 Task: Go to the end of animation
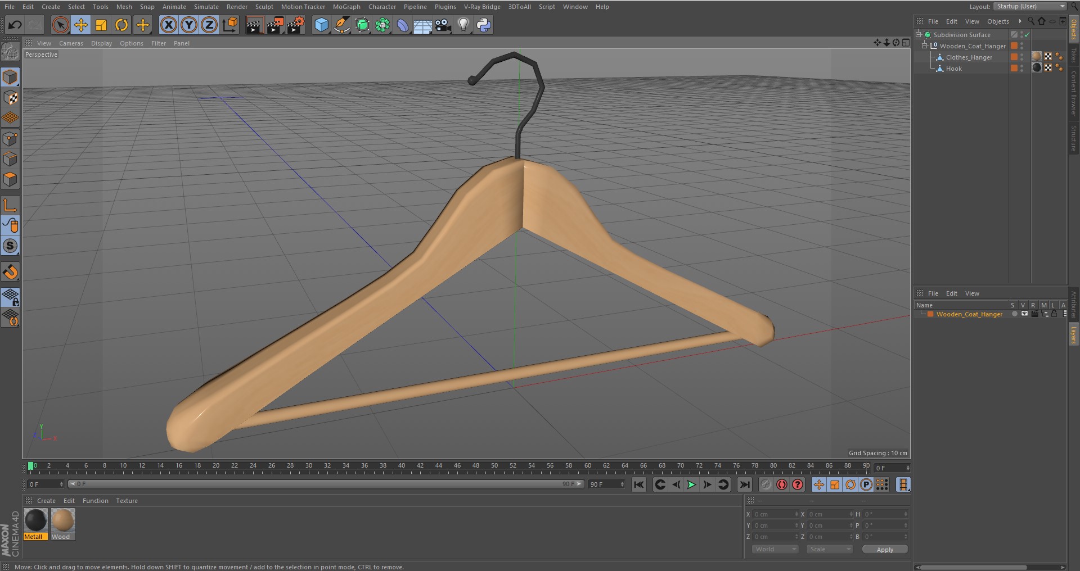click(744, 484)
